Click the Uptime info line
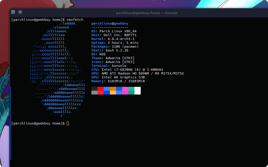268x167 pixels. (115, 43)
